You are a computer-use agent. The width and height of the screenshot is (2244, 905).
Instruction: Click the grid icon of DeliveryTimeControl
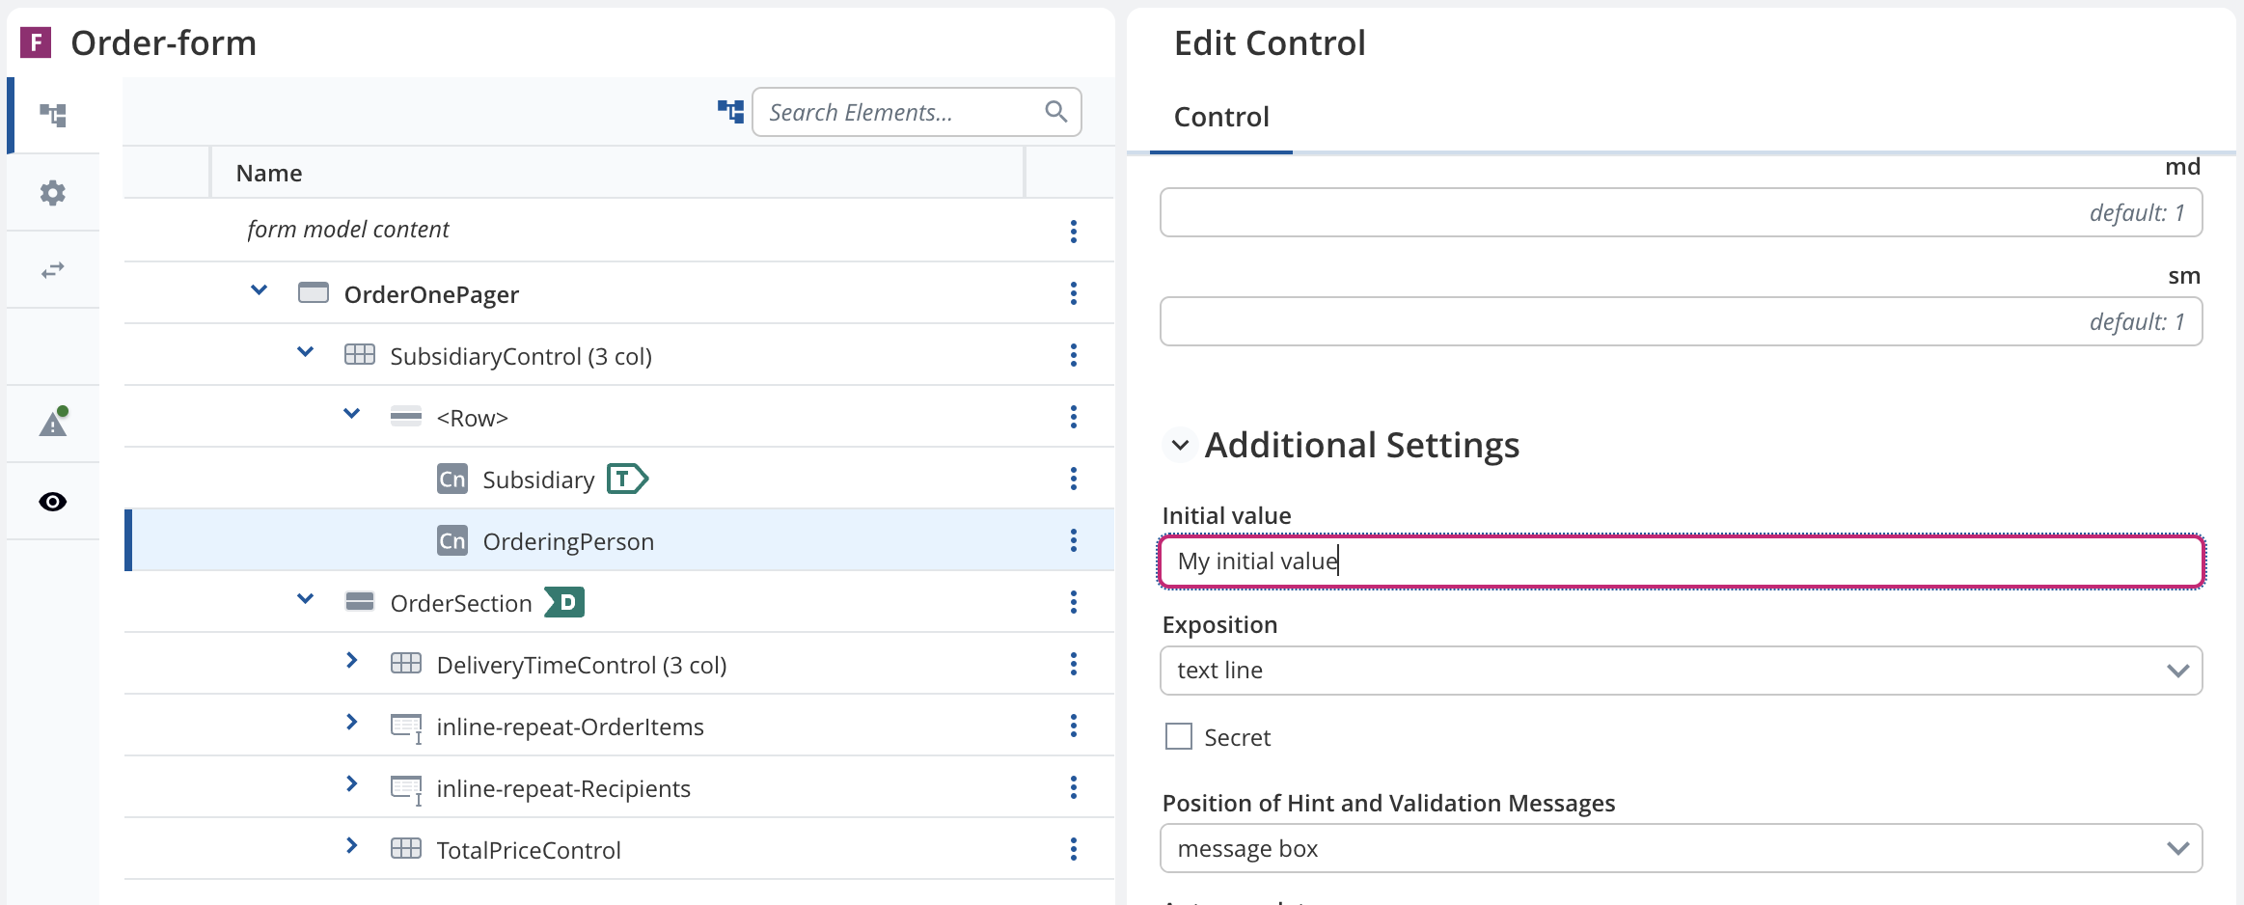tap(406, 663)
